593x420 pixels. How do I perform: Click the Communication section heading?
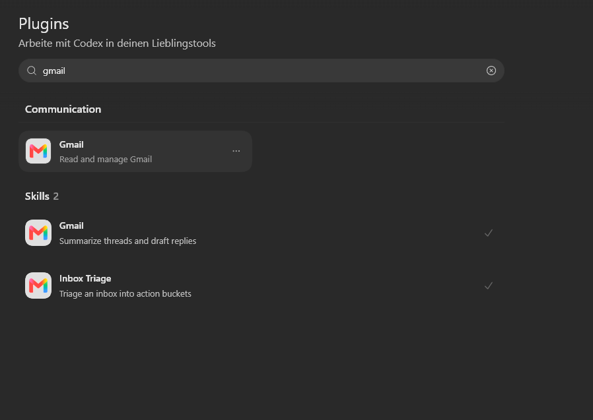click(63, 109)
